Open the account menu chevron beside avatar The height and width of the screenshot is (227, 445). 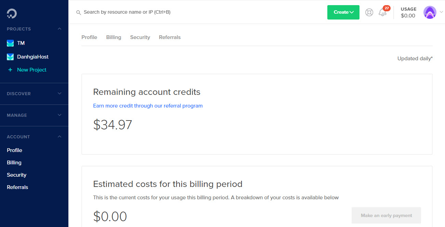[441, 12]
